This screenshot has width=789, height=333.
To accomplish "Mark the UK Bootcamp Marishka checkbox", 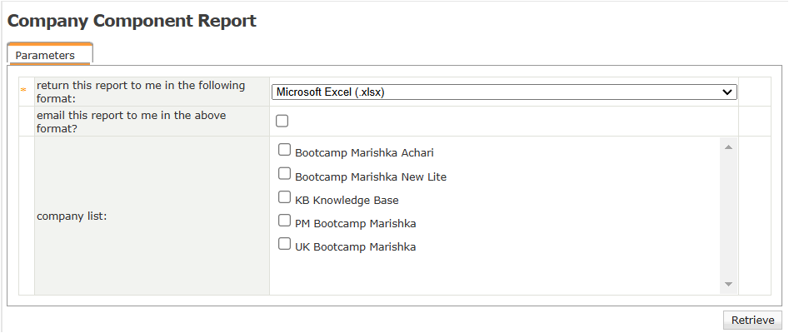I will tap(284, 245).
